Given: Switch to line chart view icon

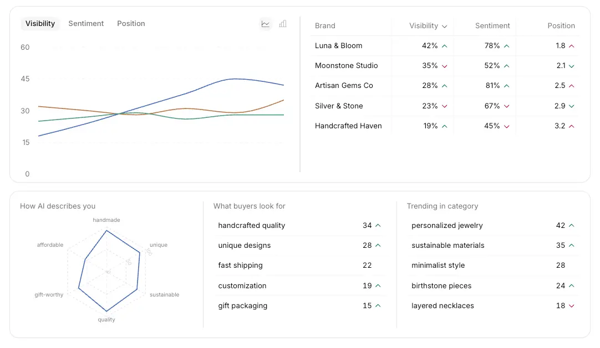Looking at the screenshot, I should (x=266, y=24).
